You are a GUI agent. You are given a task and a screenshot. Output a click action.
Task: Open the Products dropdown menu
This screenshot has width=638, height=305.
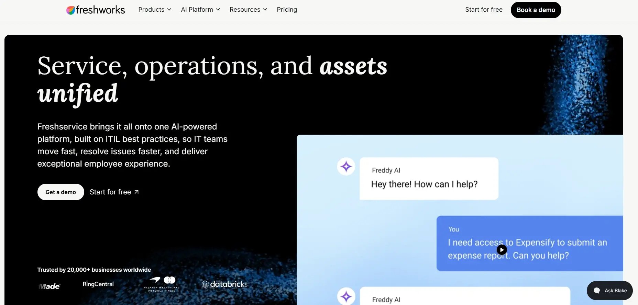pos(155,10)
